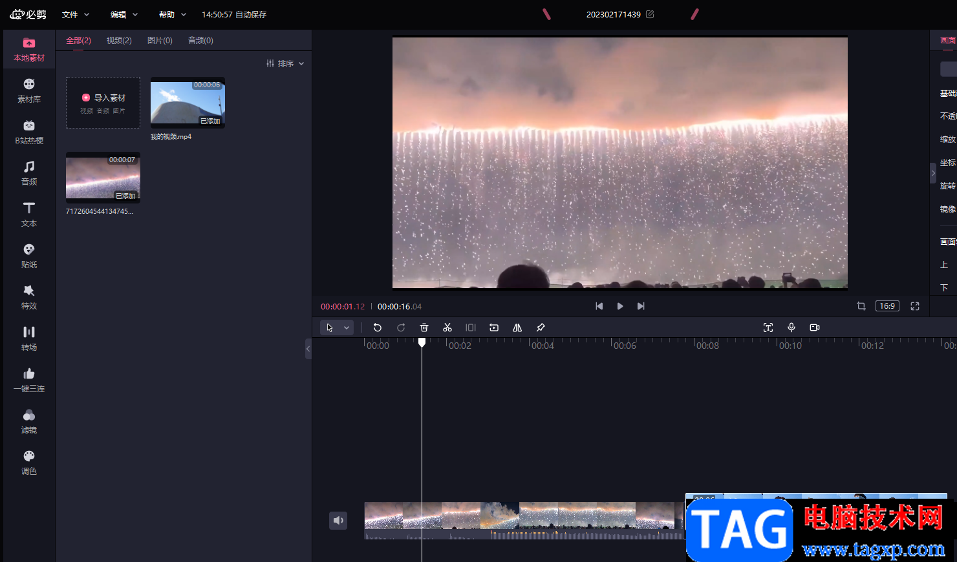Click the microphone record voice icon

pos(791,328)
